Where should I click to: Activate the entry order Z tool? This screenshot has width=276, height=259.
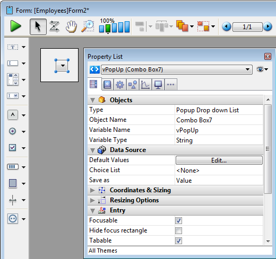(x=54, y=26)
